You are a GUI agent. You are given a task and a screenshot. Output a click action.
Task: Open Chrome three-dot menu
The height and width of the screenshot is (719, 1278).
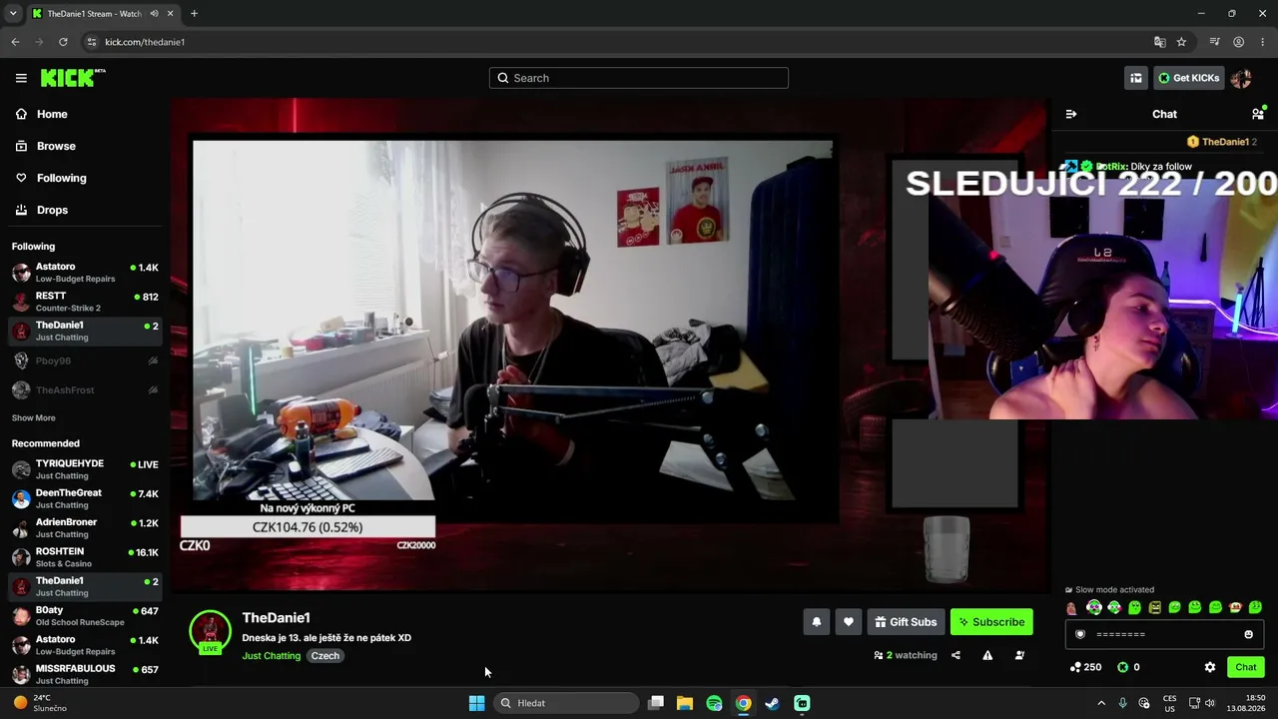[1262, 42]
